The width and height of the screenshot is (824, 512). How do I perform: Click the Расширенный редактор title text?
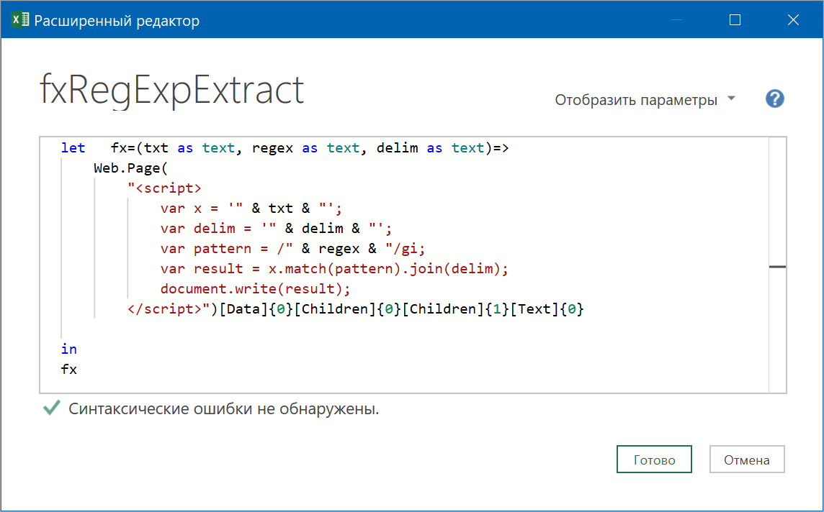point(117,21)
